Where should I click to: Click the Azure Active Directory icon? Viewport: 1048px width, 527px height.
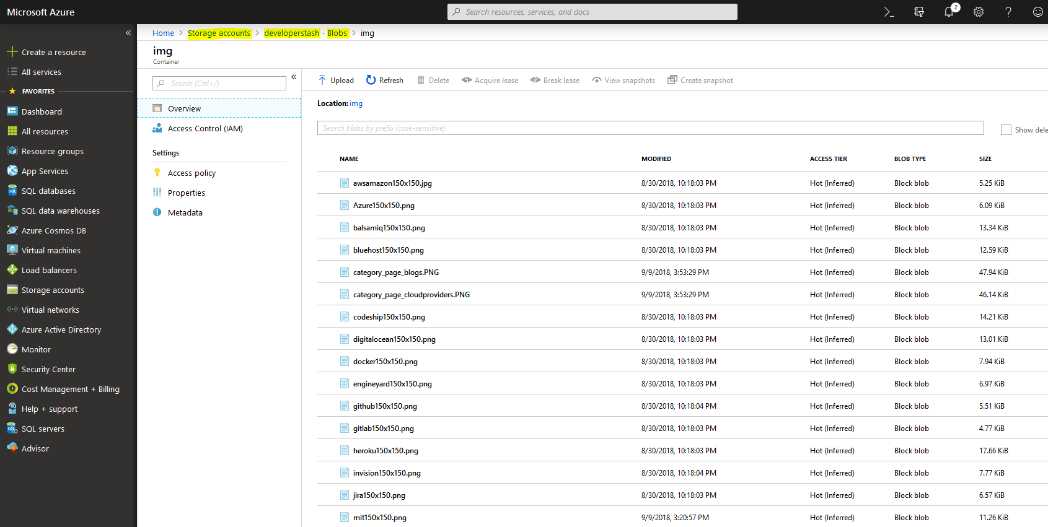coord(12,329)
